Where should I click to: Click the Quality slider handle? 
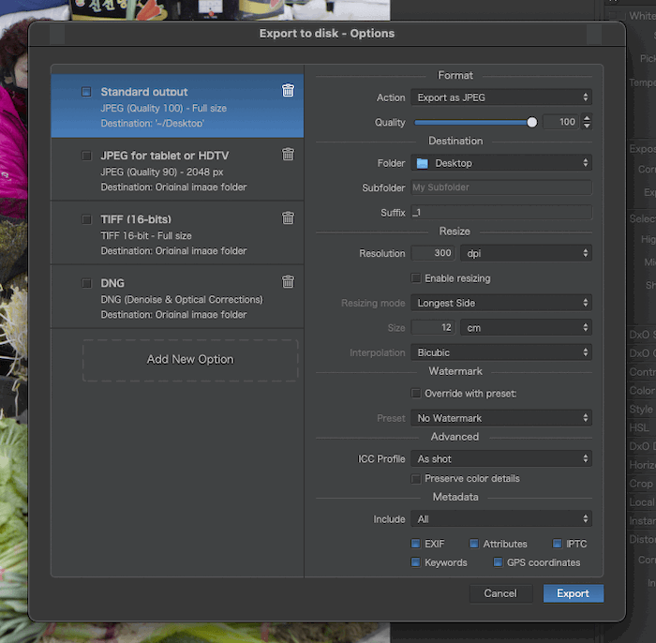[532, 122]
